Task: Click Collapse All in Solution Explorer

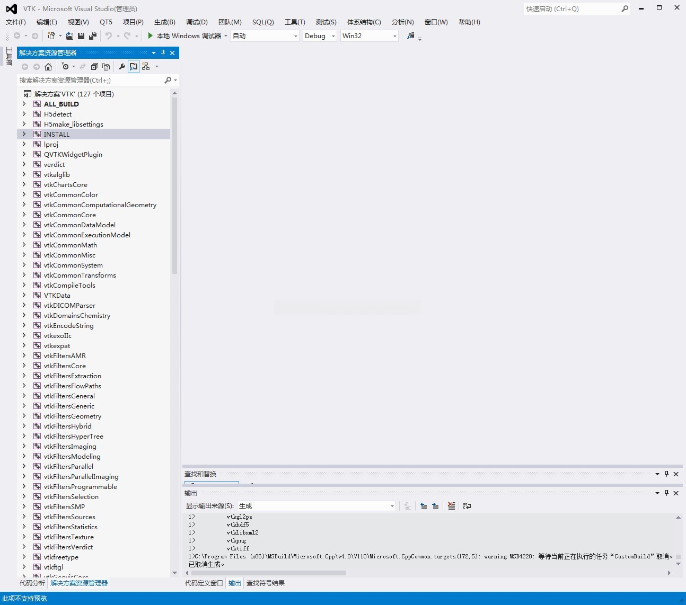Action: [x=94, y=67]
